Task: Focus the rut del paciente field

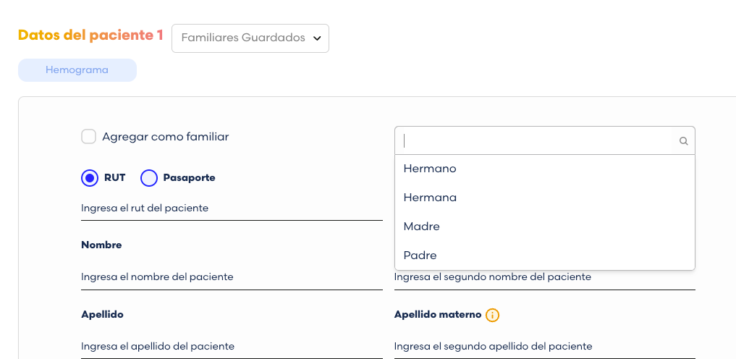Action: (232, 208)
